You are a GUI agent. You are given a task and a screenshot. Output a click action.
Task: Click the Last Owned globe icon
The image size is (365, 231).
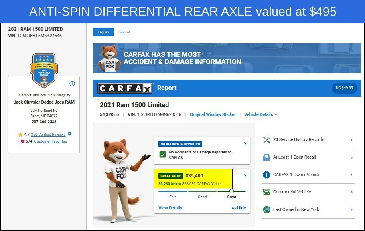tap(267, 210)
